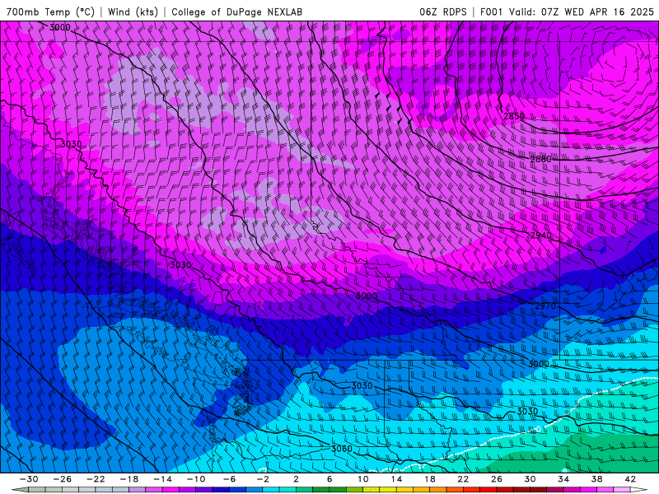Select the 2970 contour label
659x494 pixels.
(545, 305)
